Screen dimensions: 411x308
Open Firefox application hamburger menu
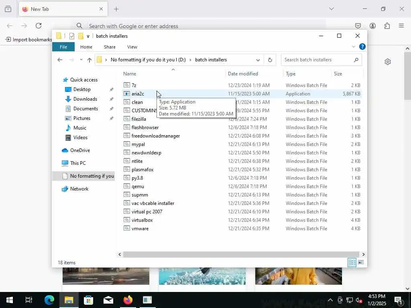(401, 26)
